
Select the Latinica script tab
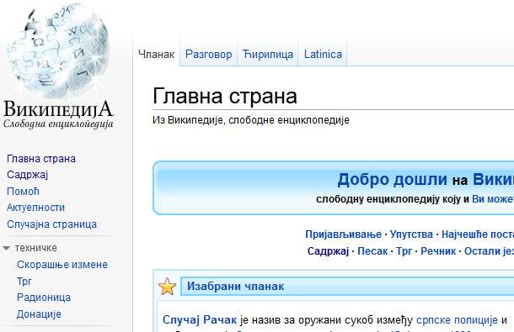pyautogui.click(x=323, y=55)
